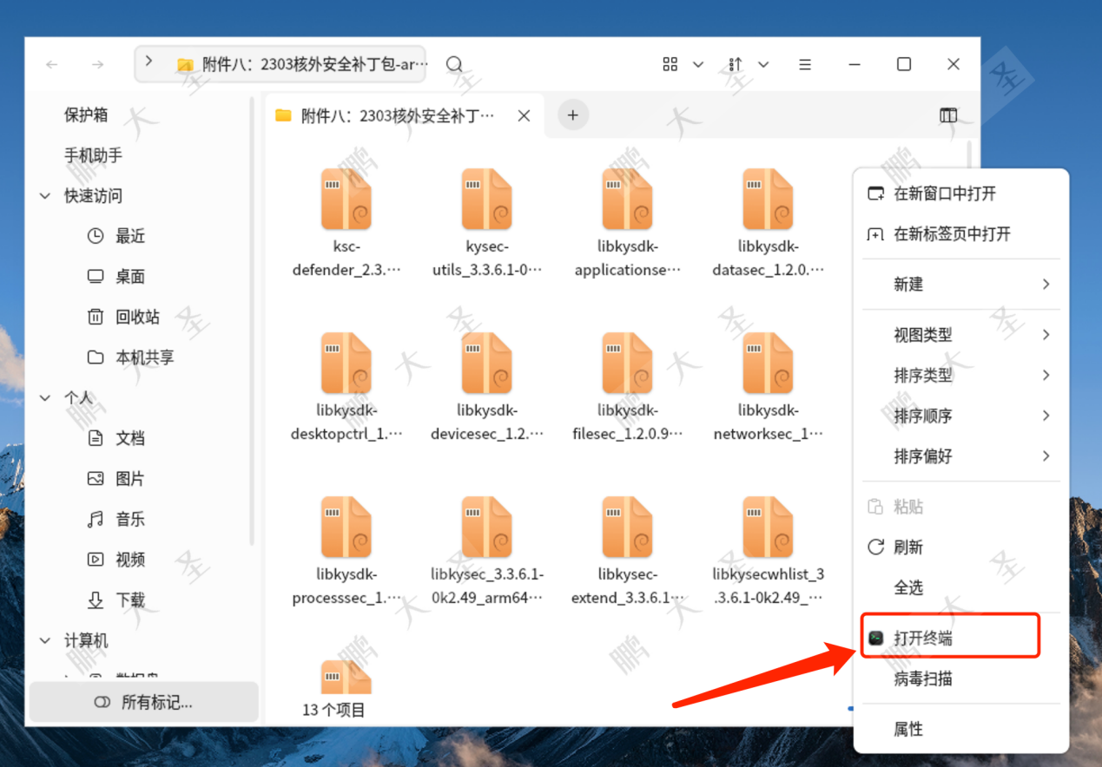Choose 病毒扫描 from the context menu

coord(961,678)
